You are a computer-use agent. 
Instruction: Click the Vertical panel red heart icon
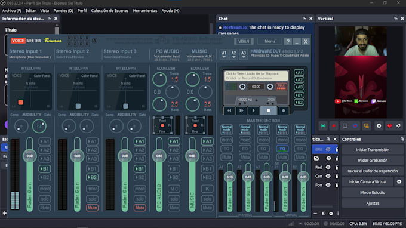[389, 126]
